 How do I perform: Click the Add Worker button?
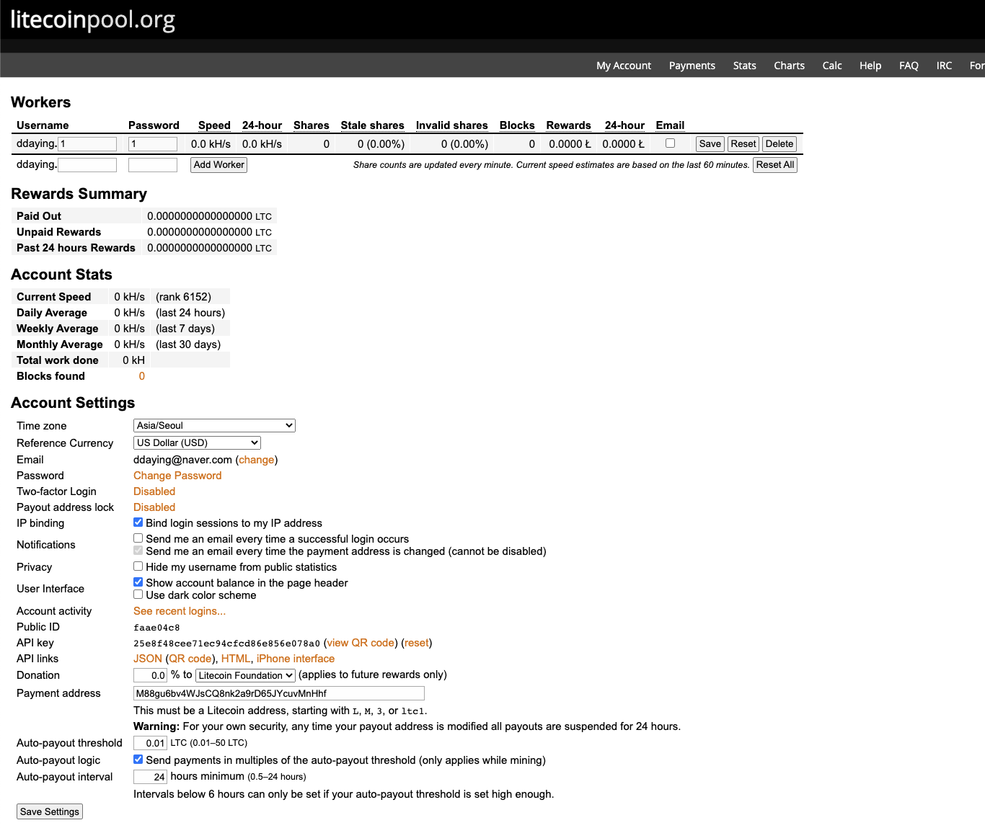point(219,165)
